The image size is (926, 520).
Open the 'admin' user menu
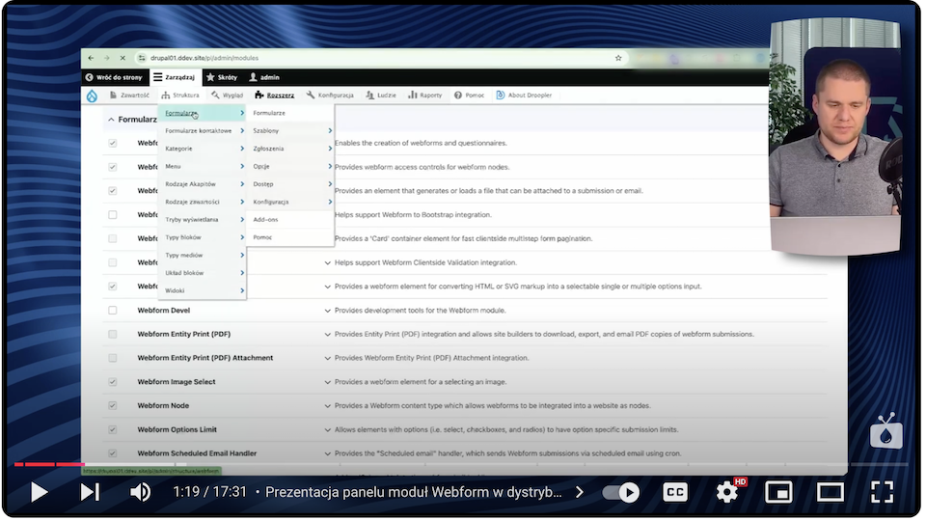[x=264, y=77]
